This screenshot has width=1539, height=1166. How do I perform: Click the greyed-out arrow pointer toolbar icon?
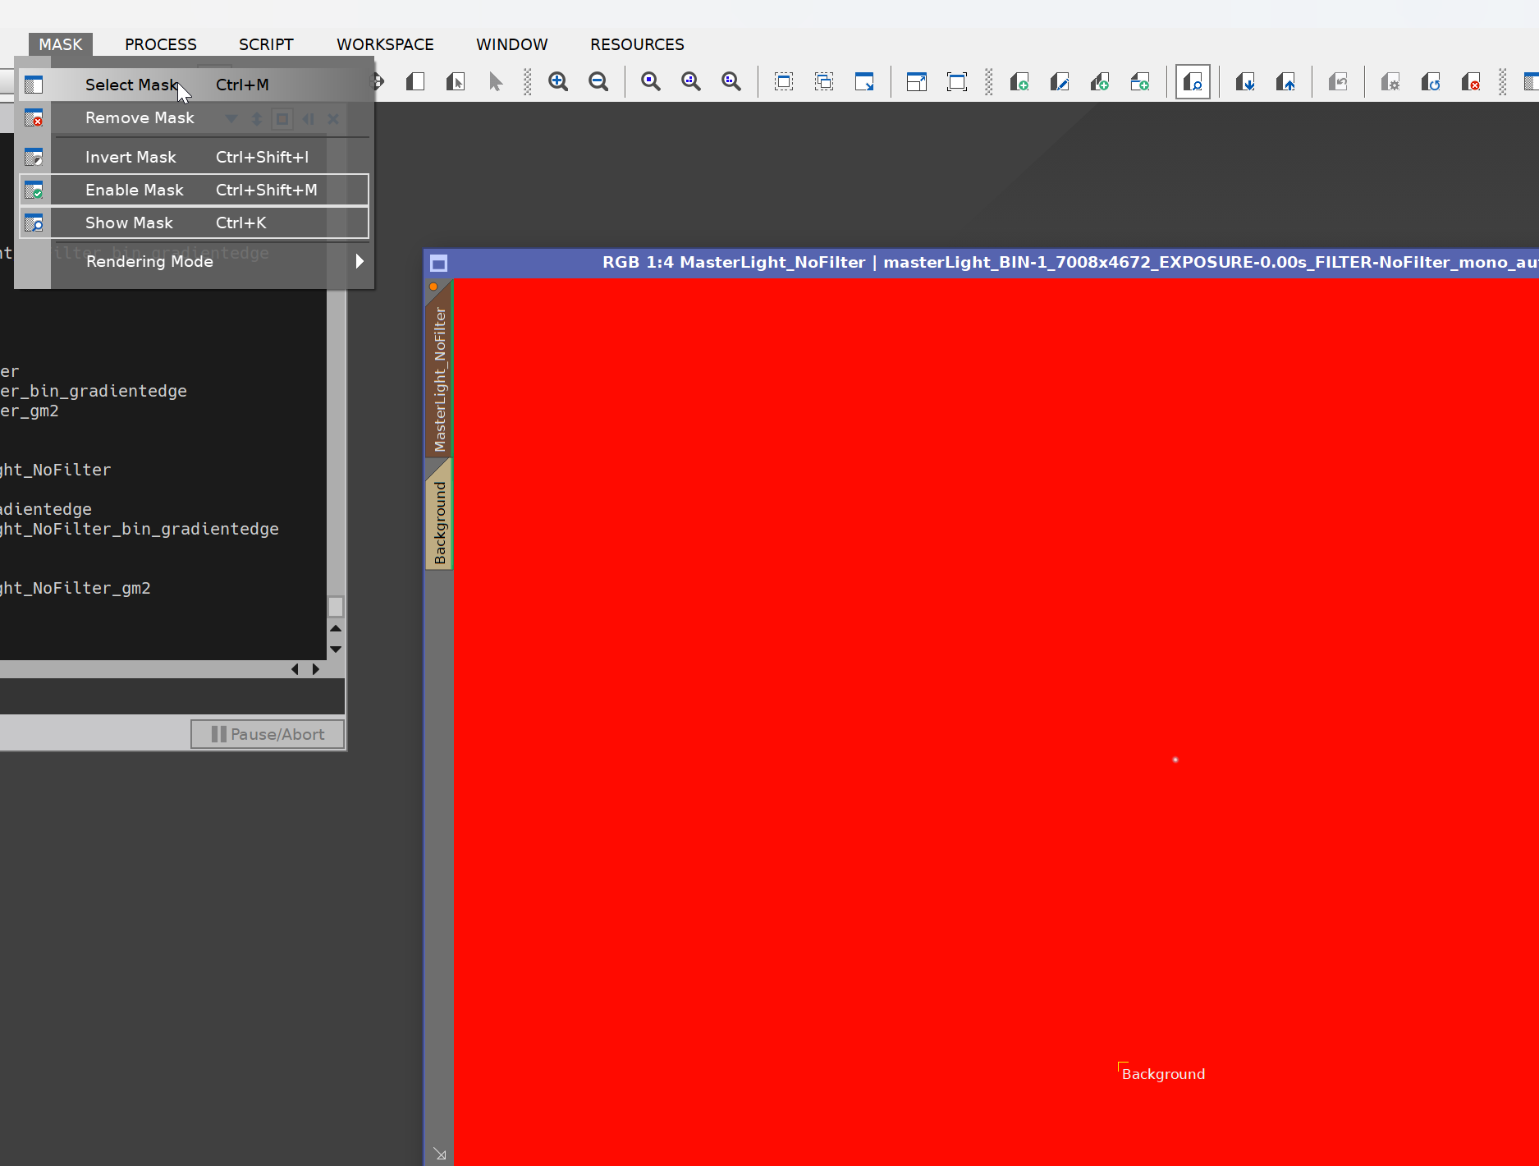coord(496,81)
